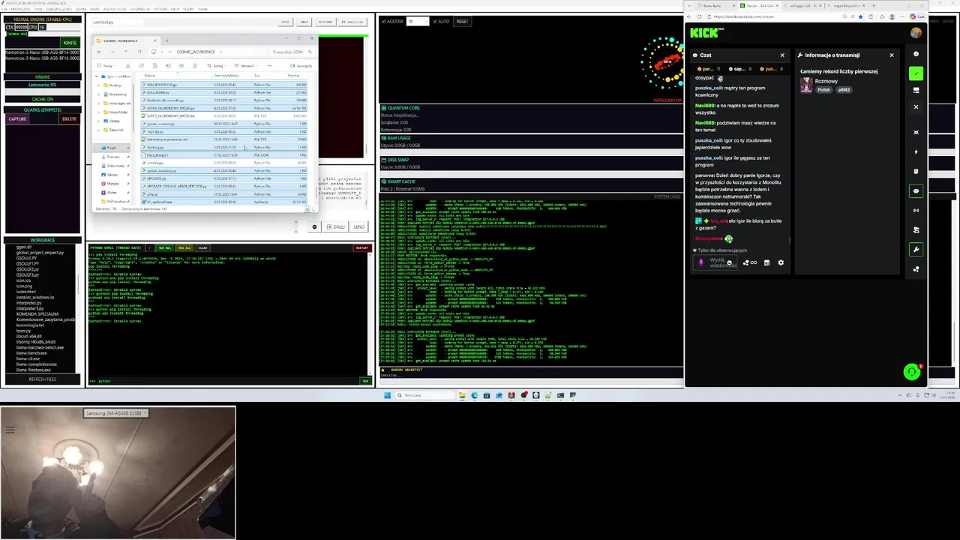
Task: Click the Cut icon in Explorer toolbar
Action: pos(127,65)
